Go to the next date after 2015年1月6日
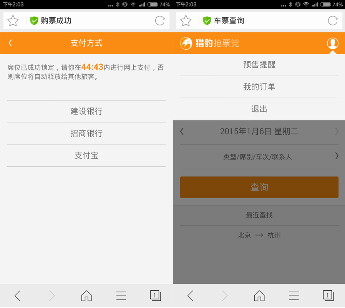Screen dimensions: 345x308 (337, 132)
